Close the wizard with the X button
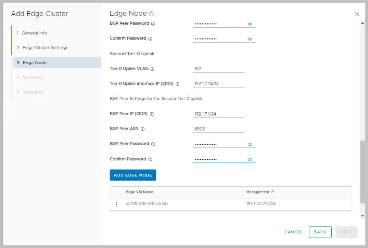This screenshot has width=368, height=248. point(357,14)
